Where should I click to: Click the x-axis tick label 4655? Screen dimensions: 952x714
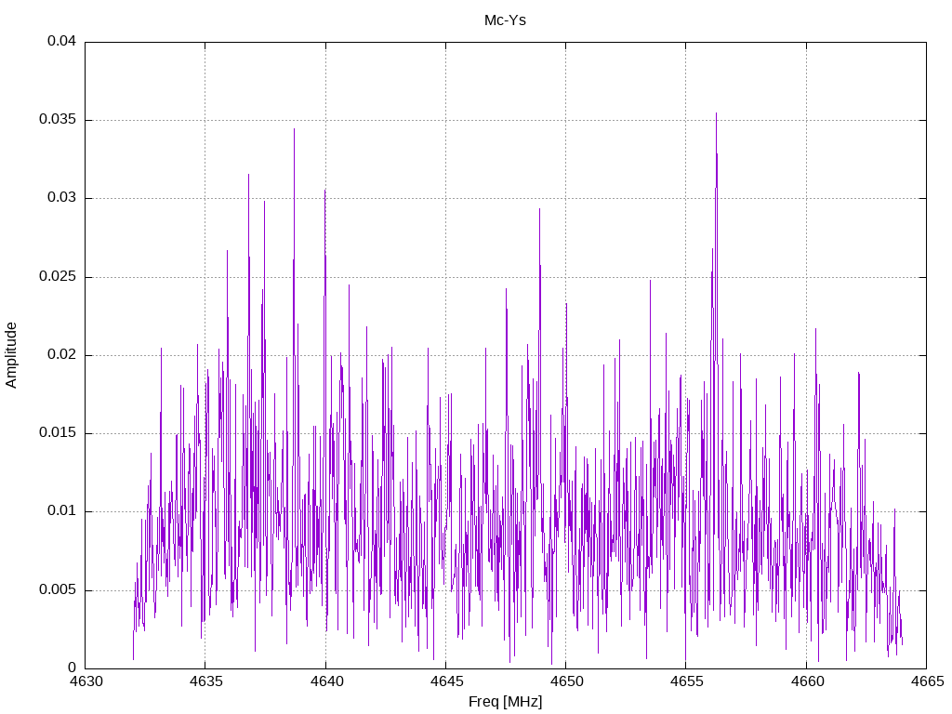coord(687,681)
